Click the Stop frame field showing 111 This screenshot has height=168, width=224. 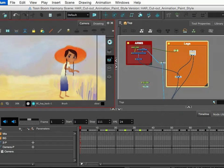103,122
